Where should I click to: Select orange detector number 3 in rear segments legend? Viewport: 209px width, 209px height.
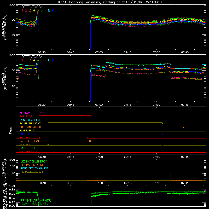(30, 60)
